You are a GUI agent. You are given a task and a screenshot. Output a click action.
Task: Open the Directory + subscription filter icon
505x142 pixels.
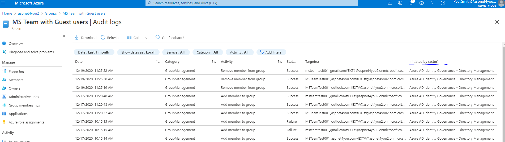[400, 3]
